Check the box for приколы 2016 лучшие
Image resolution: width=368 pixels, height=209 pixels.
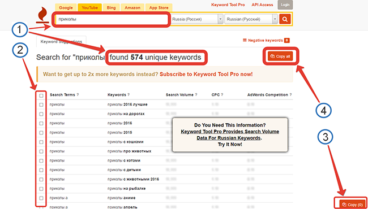[x=41, y=104]
